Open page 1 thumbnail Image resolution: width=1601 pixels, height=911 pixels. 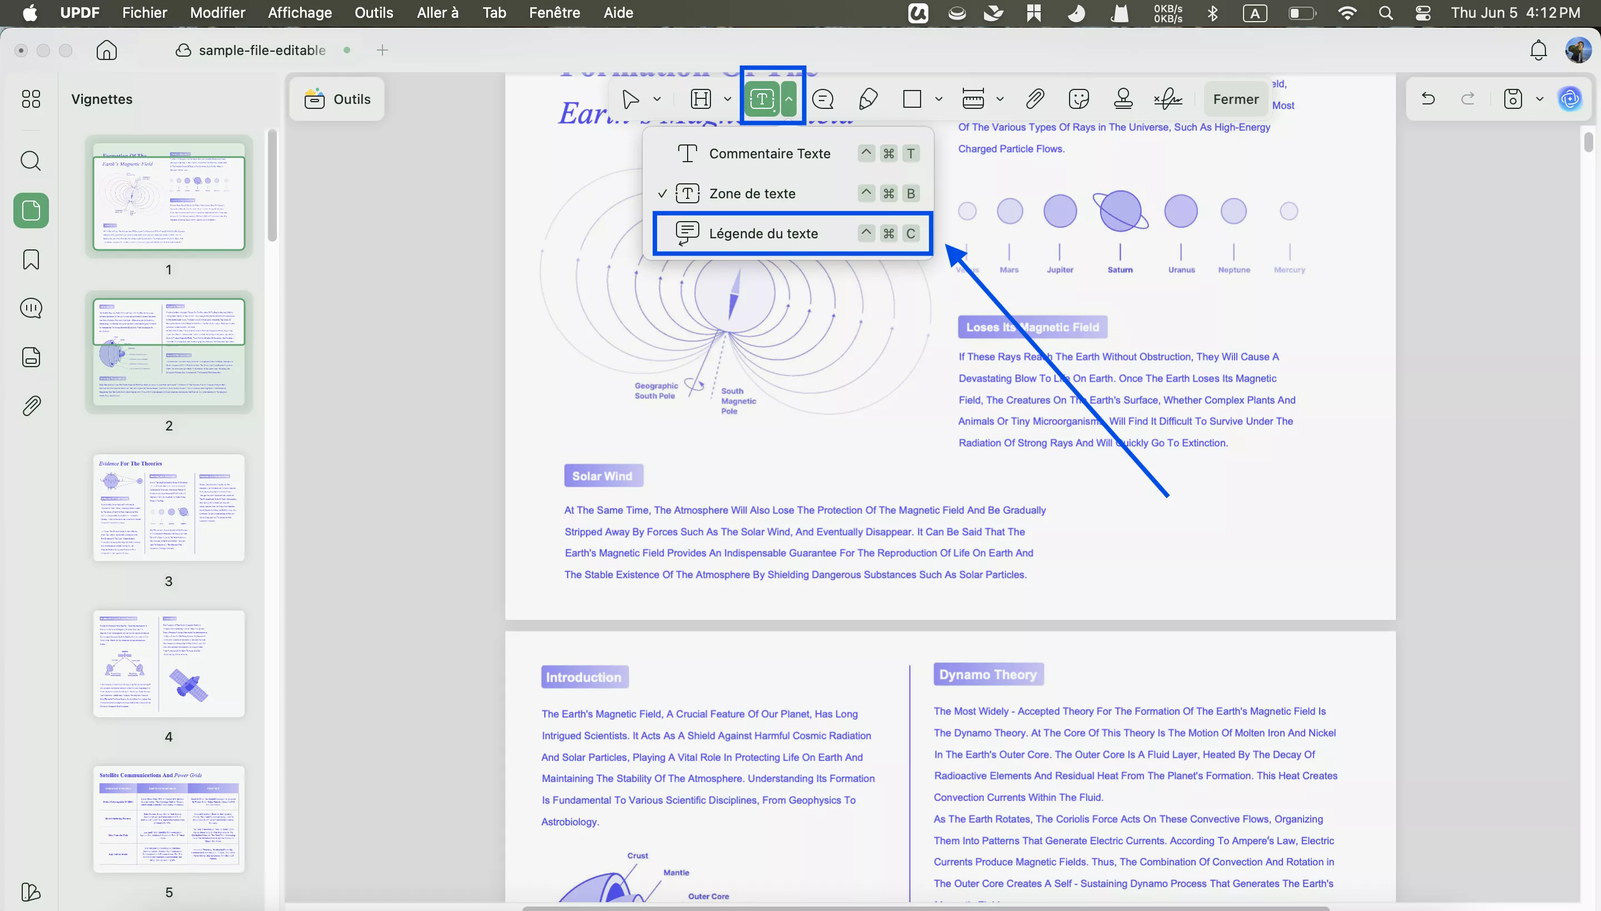[x=168, y=197]
